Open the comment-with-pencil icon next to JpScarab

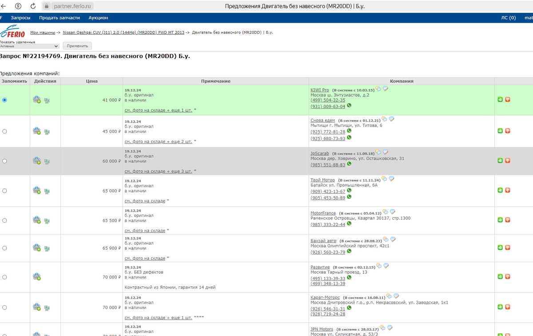[x=386, y=152]
